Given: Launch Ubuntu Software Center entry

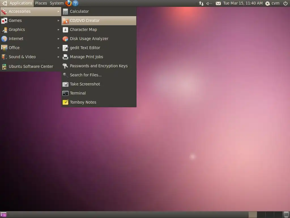Looking at the screenshot, I should [31, 66].
